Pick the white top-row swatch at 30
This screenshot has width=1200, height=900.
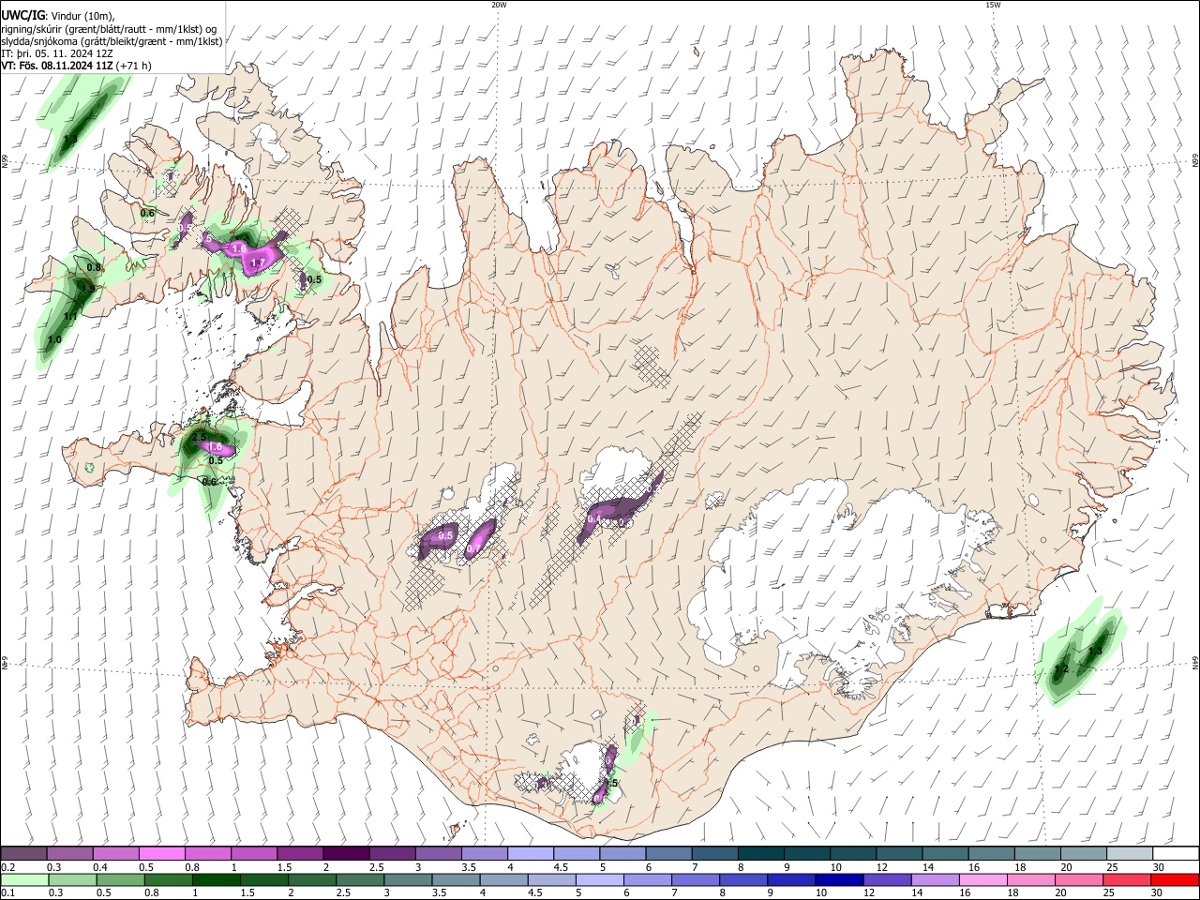[x=1176, y=854]
